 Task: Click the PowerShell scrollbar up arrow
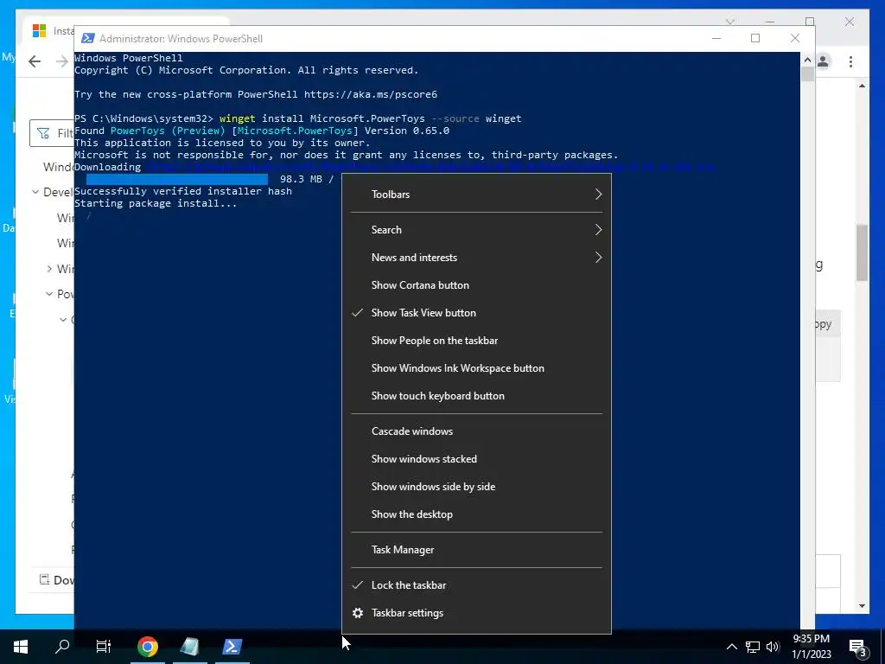point(807,60)
